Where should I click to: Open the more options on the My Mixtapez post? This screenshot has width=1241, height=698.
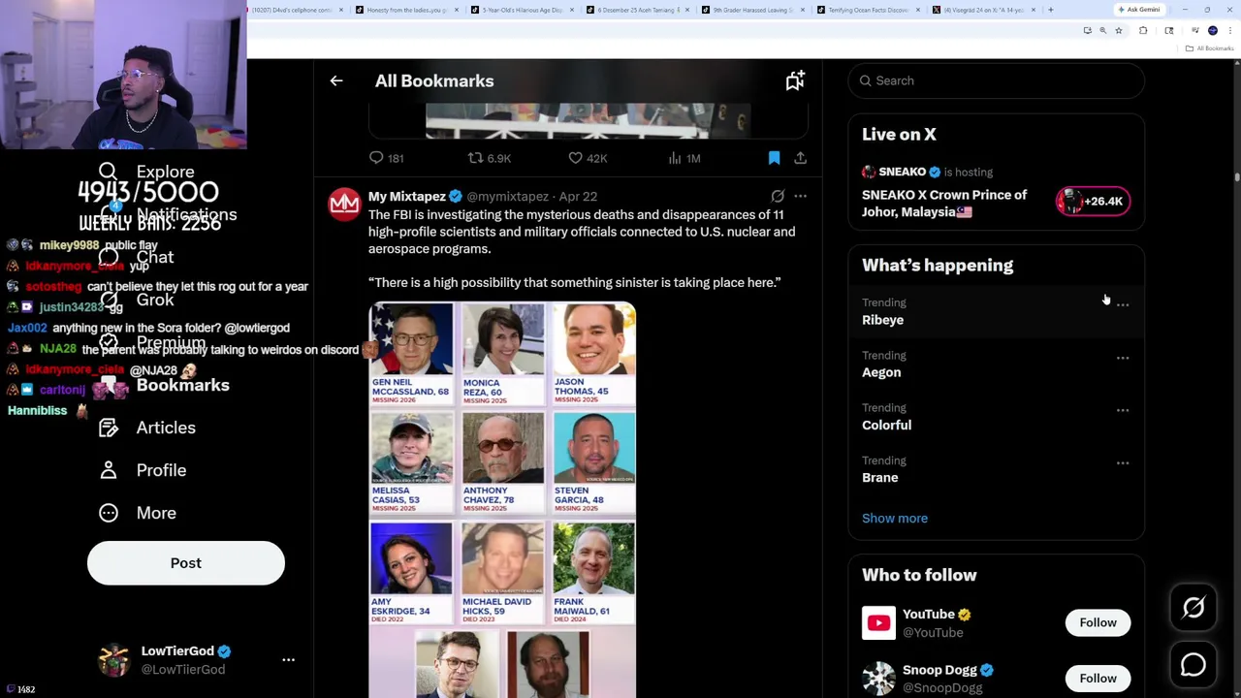[800, 196]
